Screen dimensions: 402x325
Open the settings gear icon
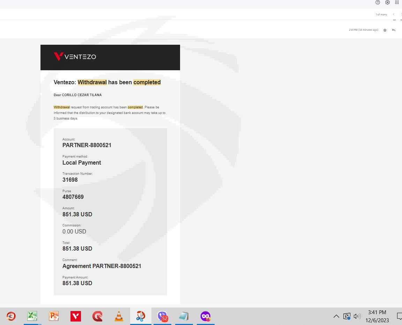click(x=387, y=2)
